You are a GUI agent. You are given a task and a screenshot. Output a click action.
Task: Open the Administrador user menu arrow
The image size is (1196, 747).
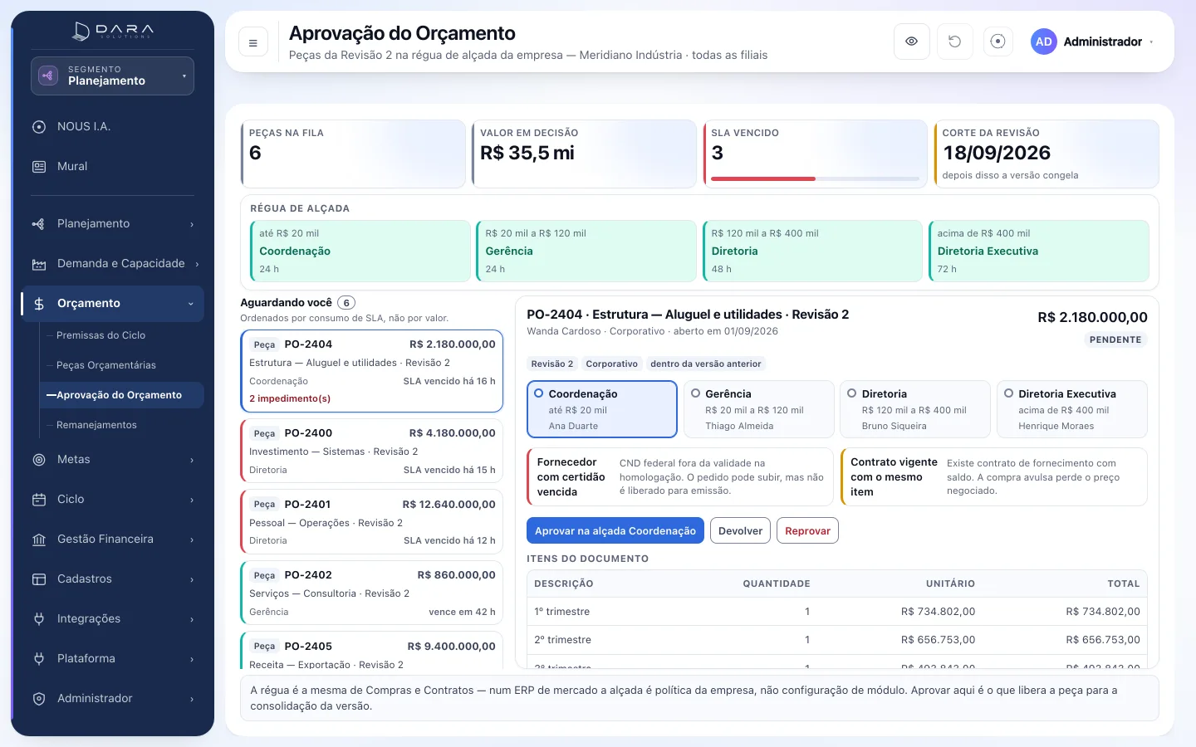pyautogui.click(x=1151, y=42)
